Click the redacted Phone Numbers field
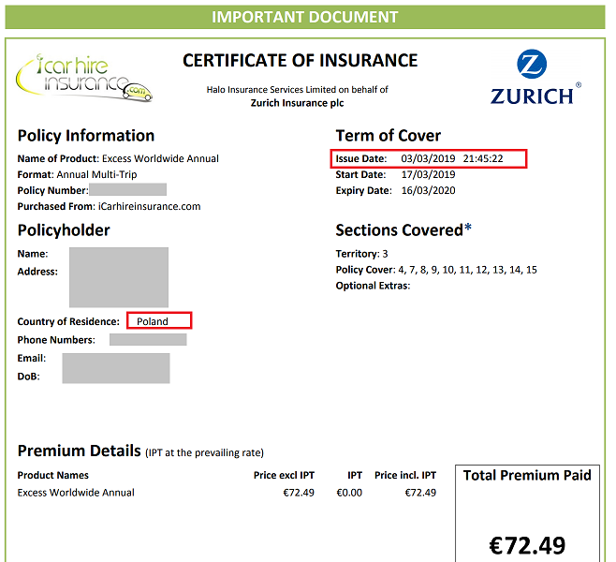 click(148, 340)
